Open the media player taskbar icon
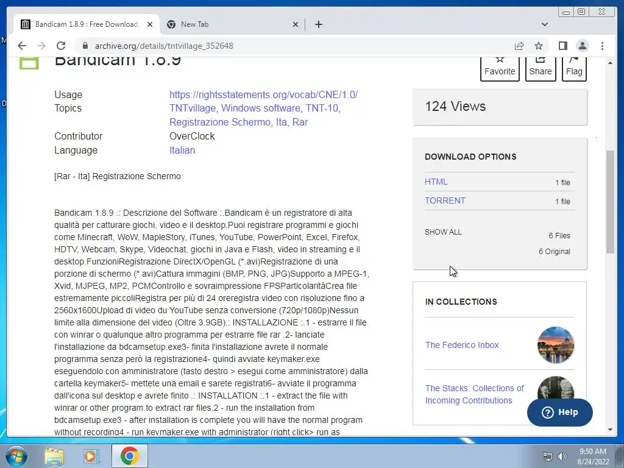This screenshot has height=468, width=624. click(x=90, y=456)
